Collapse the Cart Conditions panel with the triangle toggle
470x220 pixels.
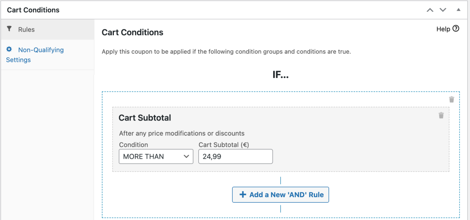[458, 10]
